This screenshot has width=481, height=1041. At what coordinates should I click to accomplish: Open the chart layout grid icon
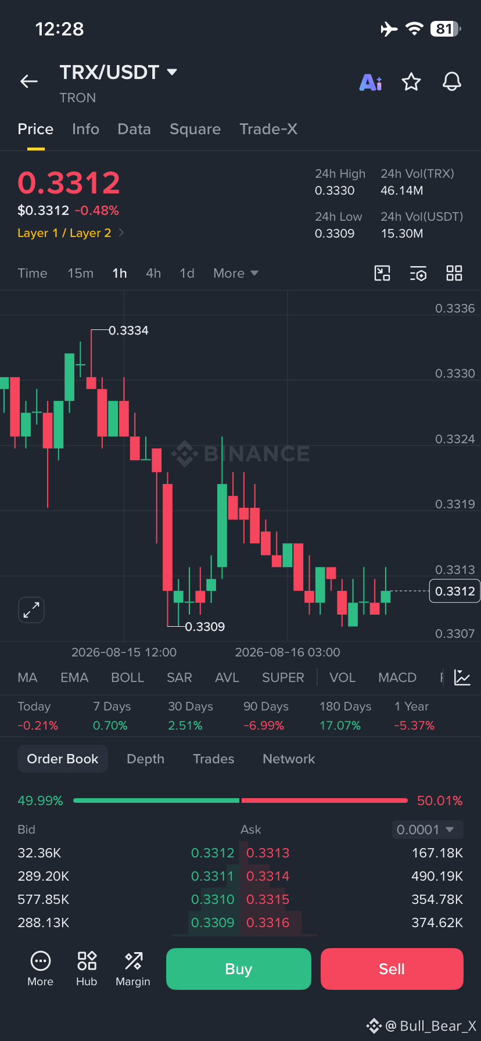point(454,273)
